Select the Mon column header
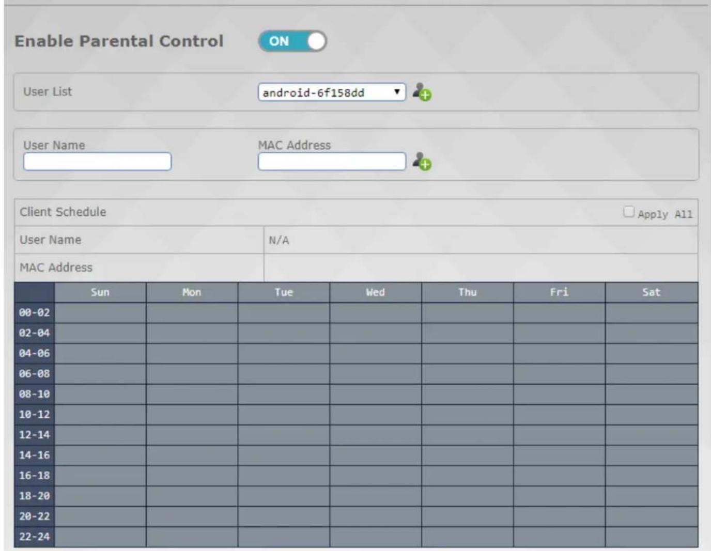This screenshot has width=711, height=551. click(x=192, y=292)
